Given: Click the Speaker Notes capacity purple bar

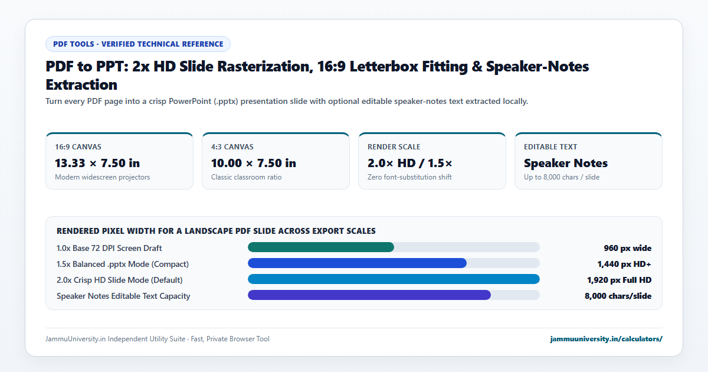Looking at the screenshot, I should [x=369, y=295].
